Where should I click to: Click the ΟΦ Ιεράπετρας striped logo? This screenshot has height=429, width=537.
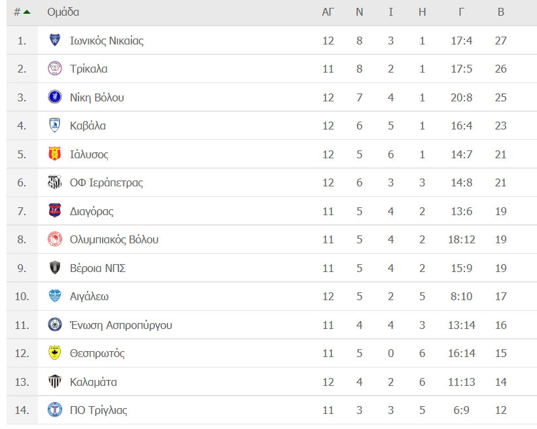pyautogui.click(x=55, y=182)
